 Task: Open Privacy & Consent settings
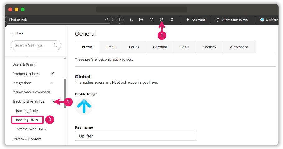pyautogui.click(x=27, y=139)
